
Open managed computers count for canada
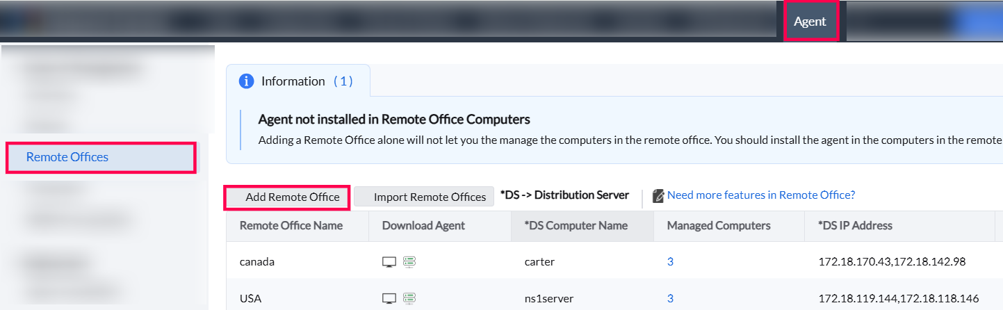(670, 262)
